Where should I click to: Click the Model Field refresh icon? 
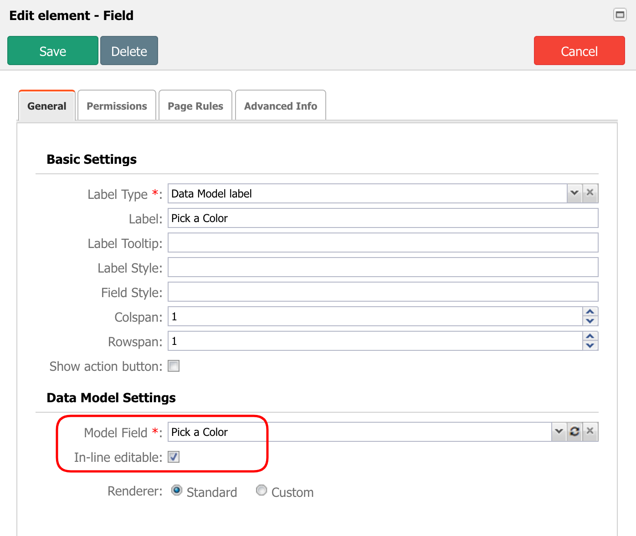574,431
